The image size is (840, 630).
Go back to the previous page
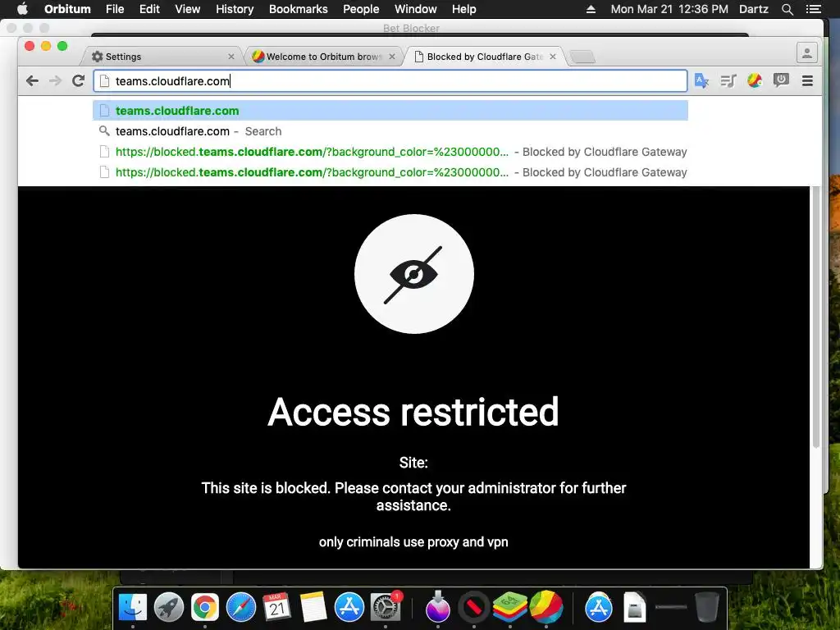pyautogui.click(x=32, y=81)
